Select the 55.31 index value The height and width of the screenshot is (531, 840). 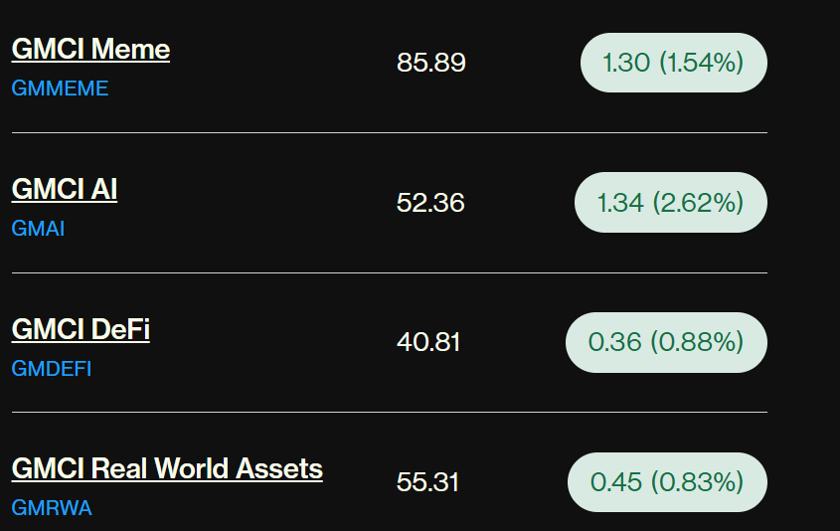pos(427,482)
